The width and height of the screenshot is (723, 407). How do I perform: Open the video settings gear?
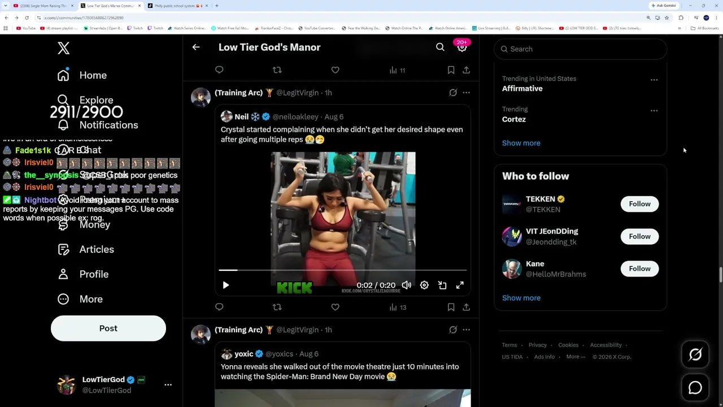point(424,285)
